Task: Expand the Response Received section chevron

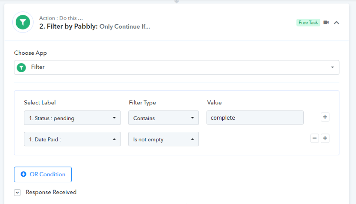Action: 17,192
